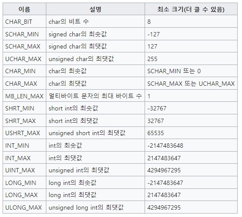This screenshot has width=242, height=217.
Task: Select the SHRT_MIN name cell
Action: tap(24, 108)
